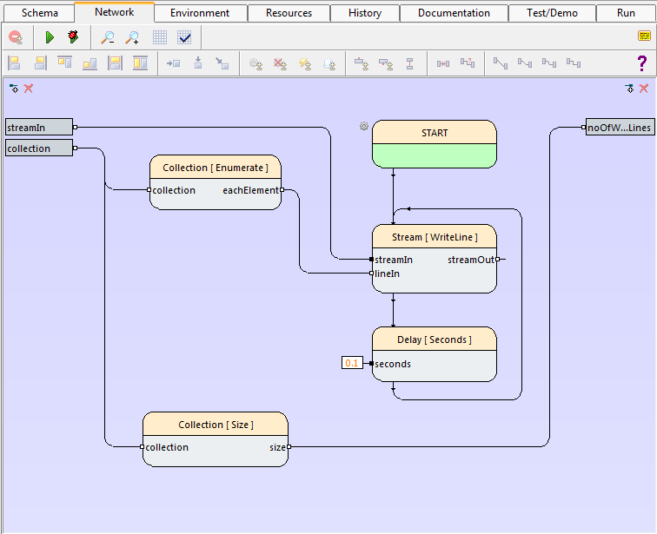This screenshot has width=657, height=534.
Task: Click the zoom out magnifier icon
Action: pos(108,37)
